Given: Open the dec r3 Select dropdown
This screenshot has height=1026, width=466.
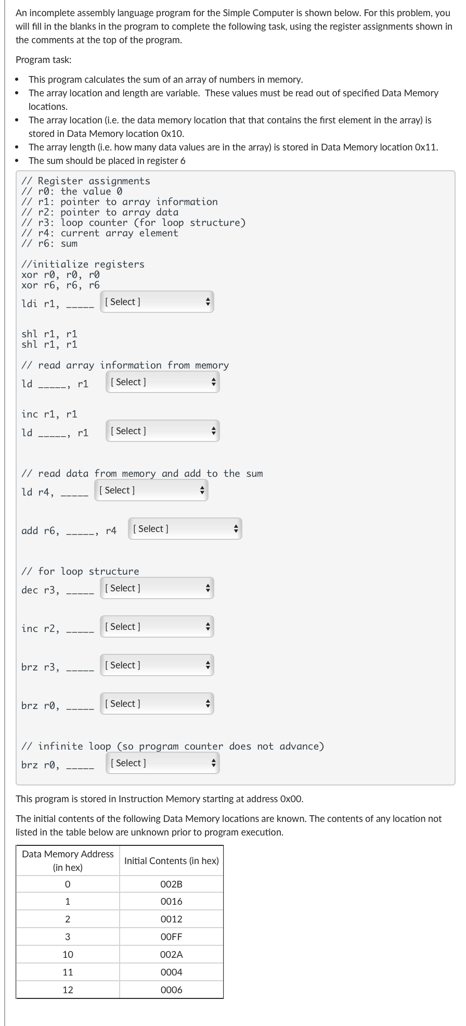Looking at the screenshot, I should pos(156,588).
